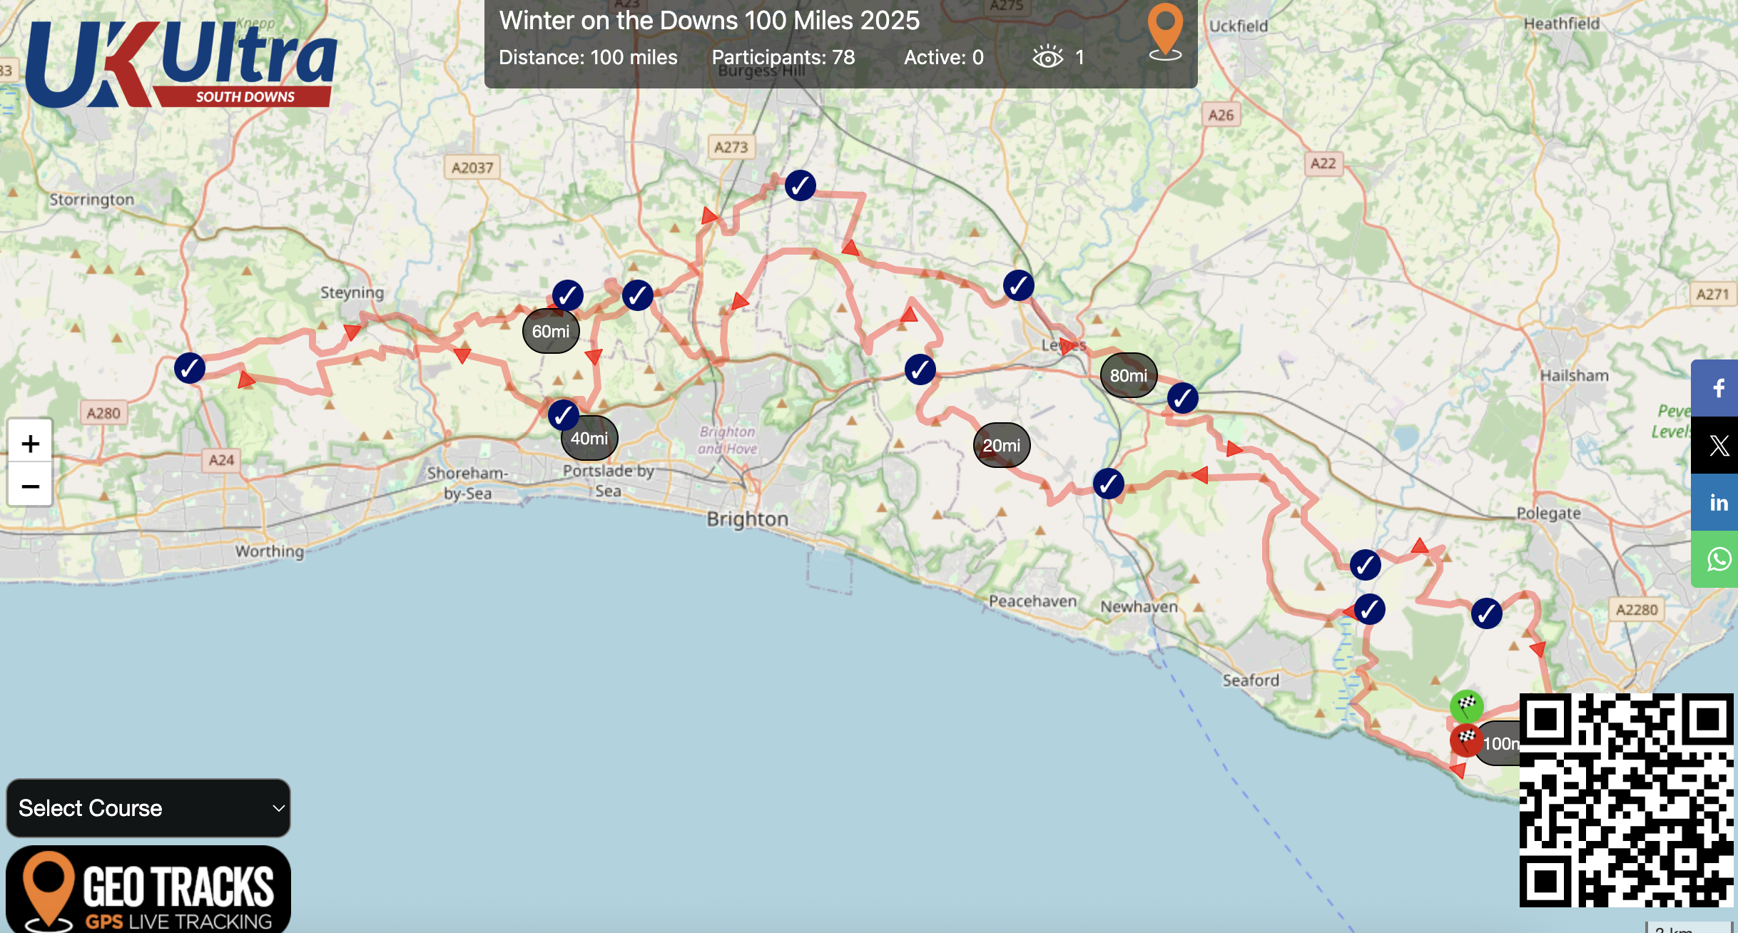Click the 20mi distance marker
This screenshot has height=933, width=1738.
(1001, 445)
